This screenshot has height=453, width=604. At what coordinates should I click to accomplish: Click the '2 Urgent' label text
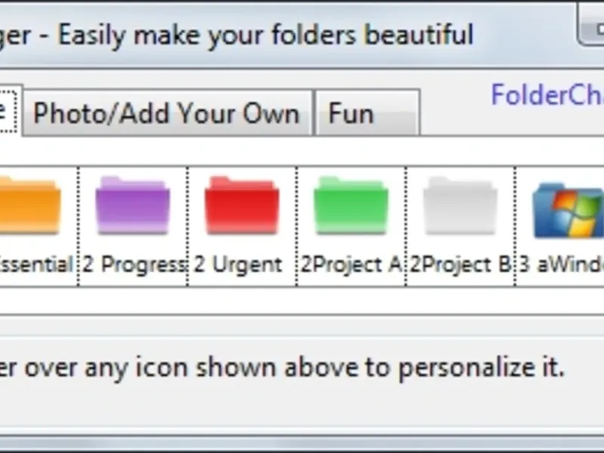[x=239, y=265]
